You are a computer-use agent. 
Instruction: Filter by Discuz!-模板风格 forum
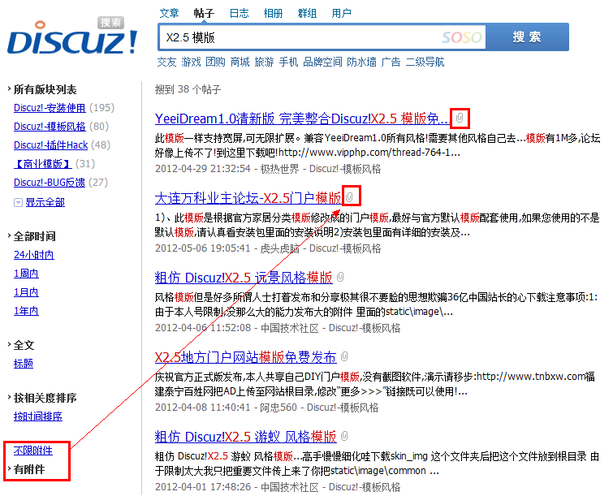pyautogui.click(x=50, y=127)
